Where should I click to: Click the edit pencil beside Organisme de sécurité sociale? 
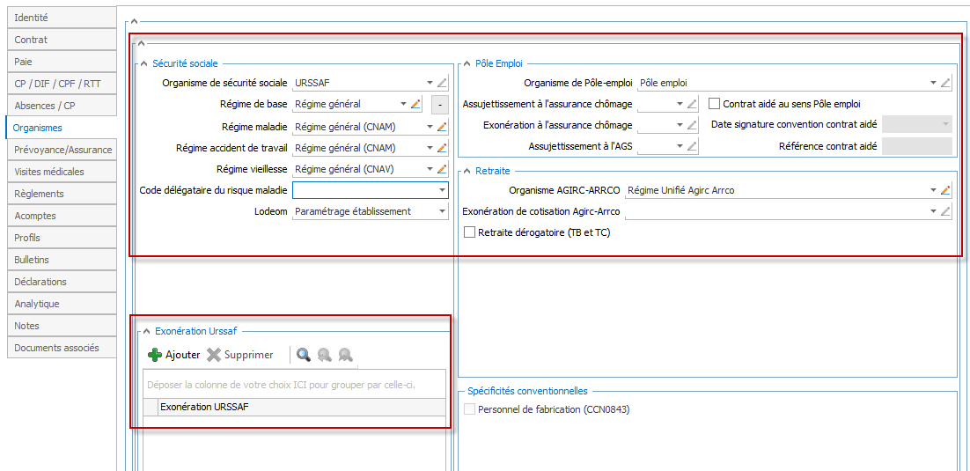pyautogui.click(x=442, y=83)
